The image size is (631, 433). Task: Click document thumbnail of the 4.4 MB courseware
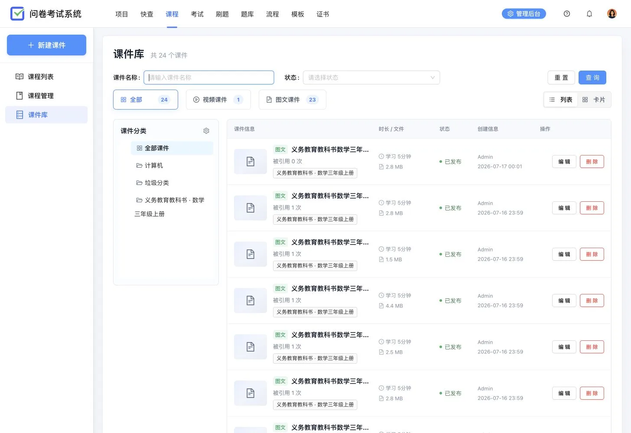[x=250, y=301]
